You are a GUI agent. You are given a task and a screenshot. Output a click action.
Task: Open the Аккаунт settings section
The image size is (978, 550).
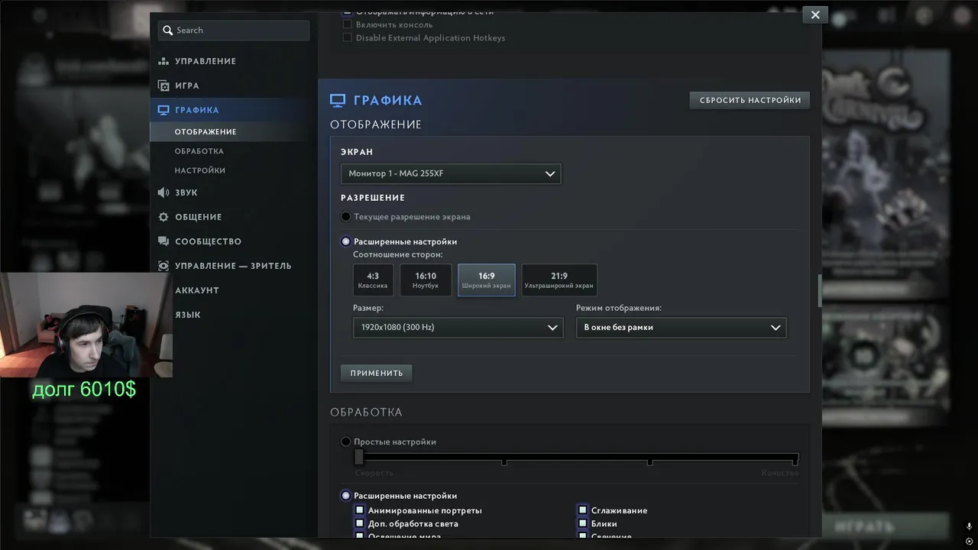pyautogui.click(x=197, y=290)
